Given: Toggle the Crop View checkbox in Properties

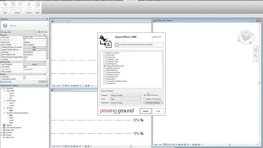Looking at the screenshot, I should pos(25,77).
